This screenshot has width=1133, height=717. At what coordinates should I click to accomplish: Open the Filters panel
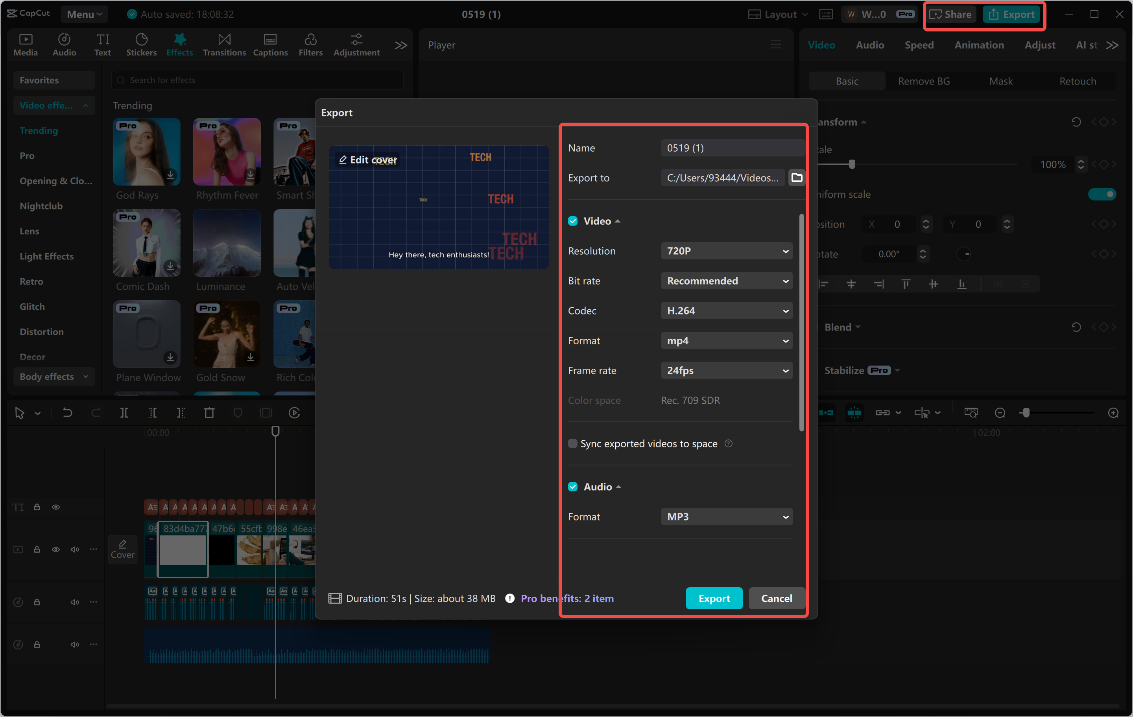[310, 44]
